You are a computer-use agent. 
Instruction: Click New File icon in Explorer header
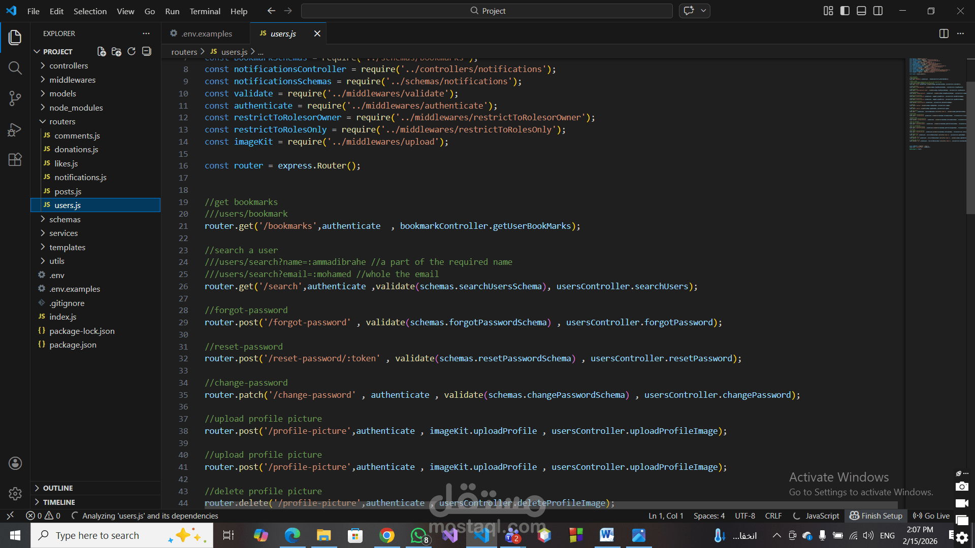click(x=102, y=52)
